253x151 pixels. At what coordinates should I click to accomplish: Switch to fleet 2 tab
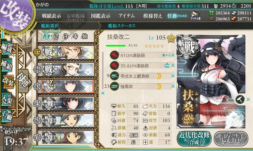[x=56, y=36]
